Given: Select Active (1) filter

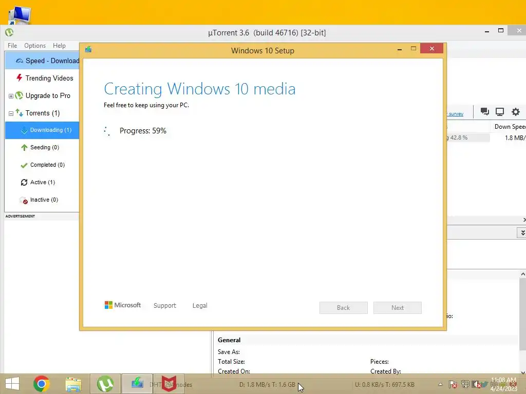Looking at the screenshot, I should coord(43,182).
